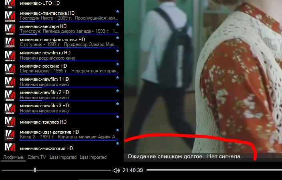282x180 pixels.
Task: Play channel минимакс-newfilm 3 HD by name
Action: 44,106
